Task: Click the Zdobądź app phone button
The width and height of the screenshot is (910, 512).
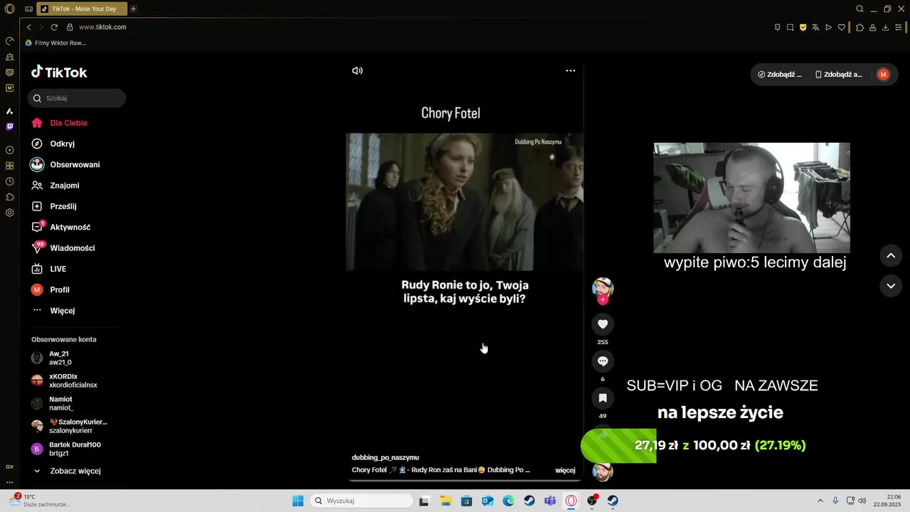Action: 839,74
